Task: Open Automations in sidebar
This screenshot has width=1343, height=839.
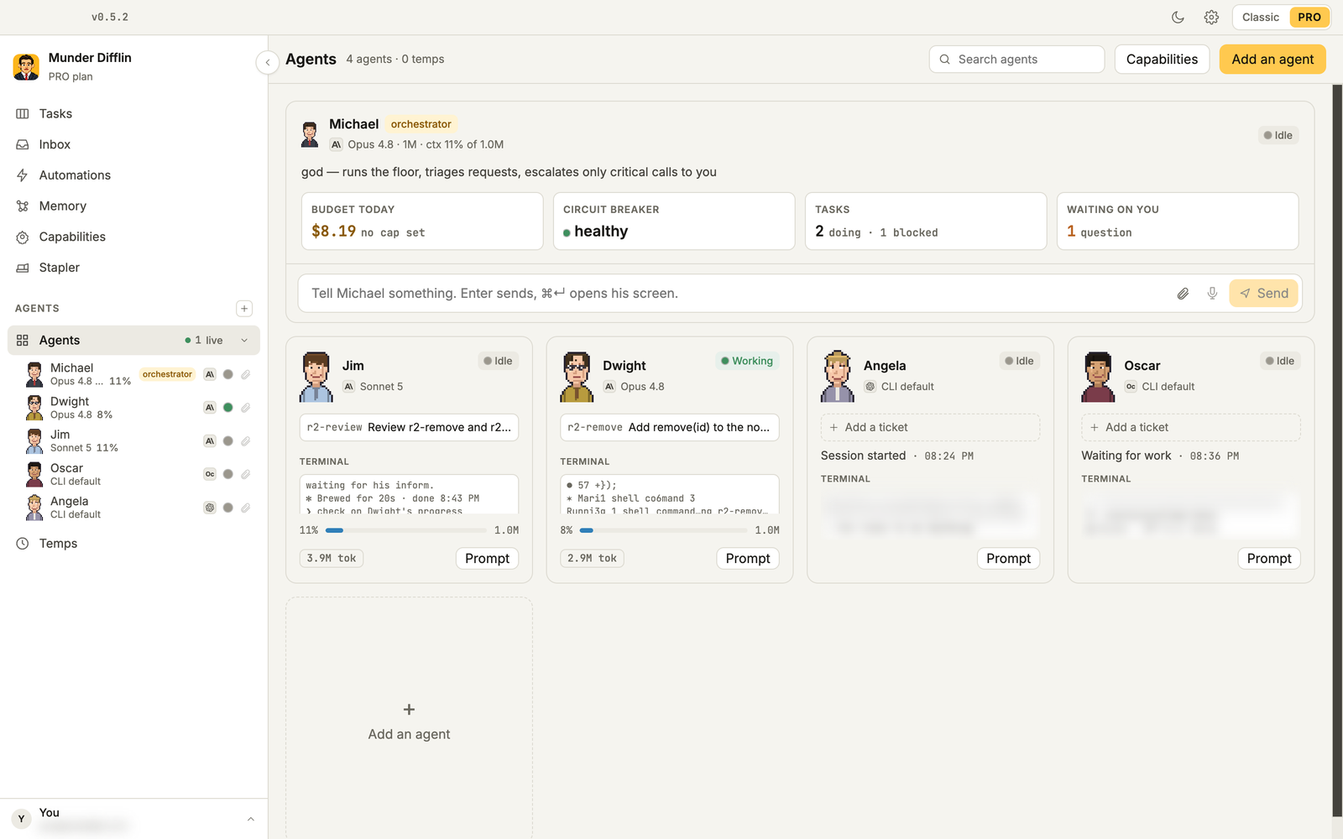Action: [x=134, y=175]
